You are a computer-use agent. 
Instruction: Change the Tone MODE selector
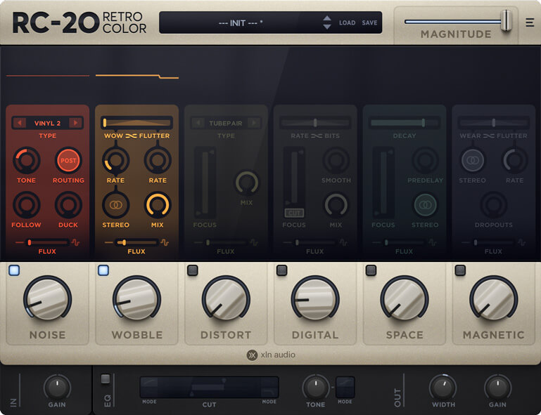(345, 387)
